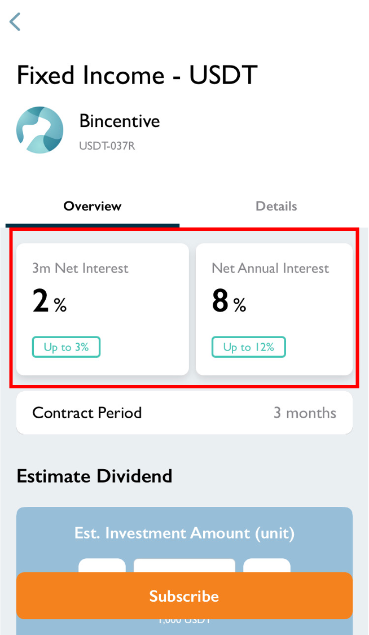
Task: Focus the investment amount input field
Action: coord(184,566)
